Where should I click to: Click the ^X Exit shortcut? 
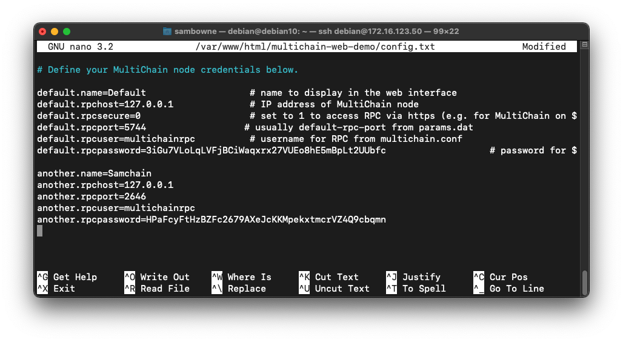coord(56,288)
